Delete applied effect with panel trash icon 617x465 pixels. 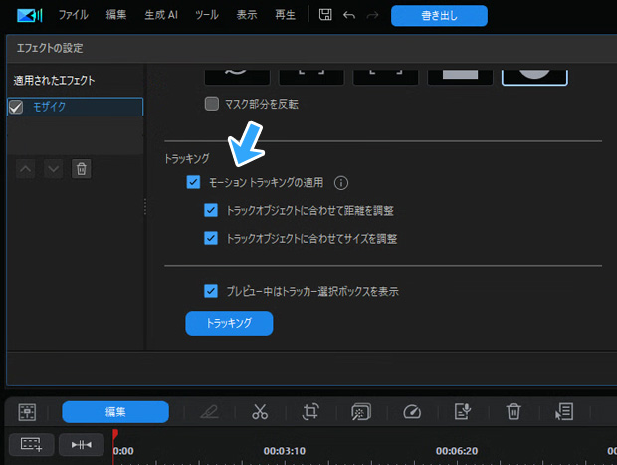click(x=81, y=169)
